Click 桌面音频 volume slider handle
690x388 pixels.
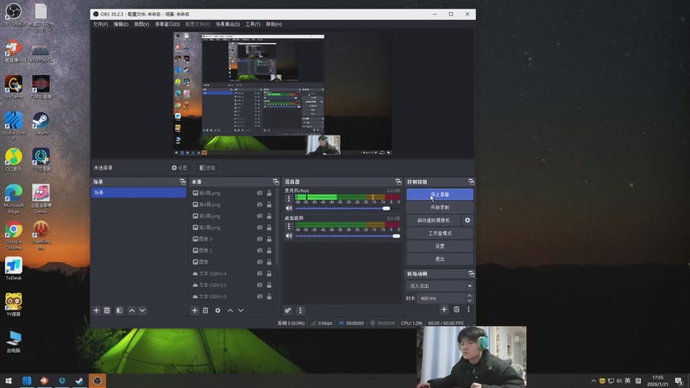pyautogui.click(x=396, y=236)
